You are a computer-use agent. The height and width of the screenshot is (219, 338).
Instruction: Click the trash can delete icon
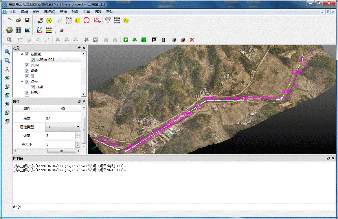(164, 40)
